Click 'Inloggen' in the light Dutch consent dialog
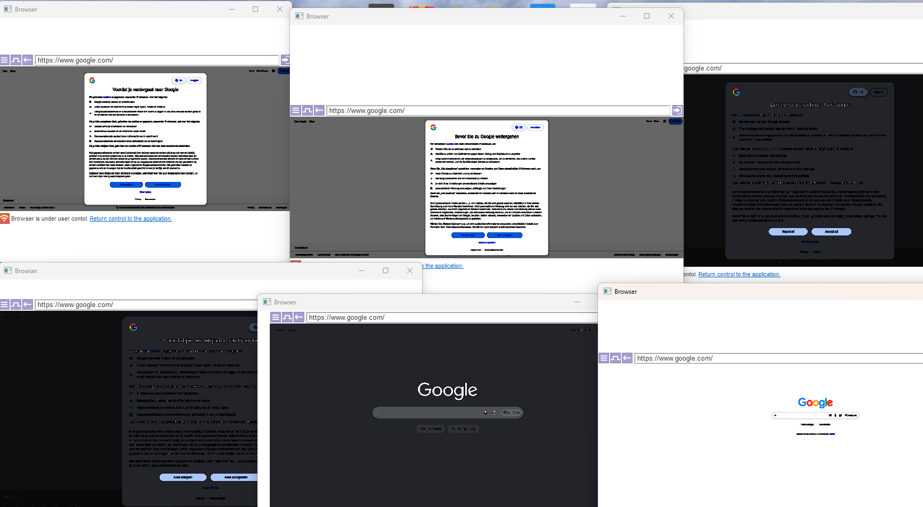This screenshot has height=507, width=923. [x=195, y=81]
